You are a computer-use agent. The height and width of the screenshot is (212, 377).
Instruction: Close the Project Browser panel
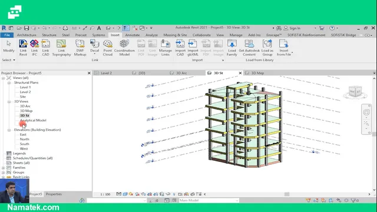point(89,73)
